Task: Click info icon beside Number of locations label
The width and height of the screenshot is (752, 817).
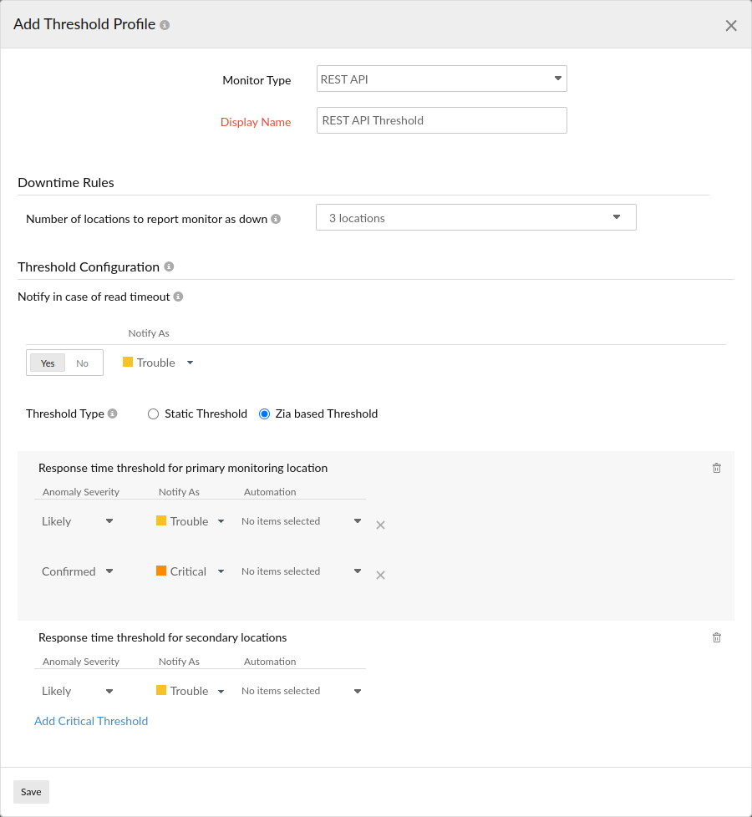Action: click(x=277, y=218)
